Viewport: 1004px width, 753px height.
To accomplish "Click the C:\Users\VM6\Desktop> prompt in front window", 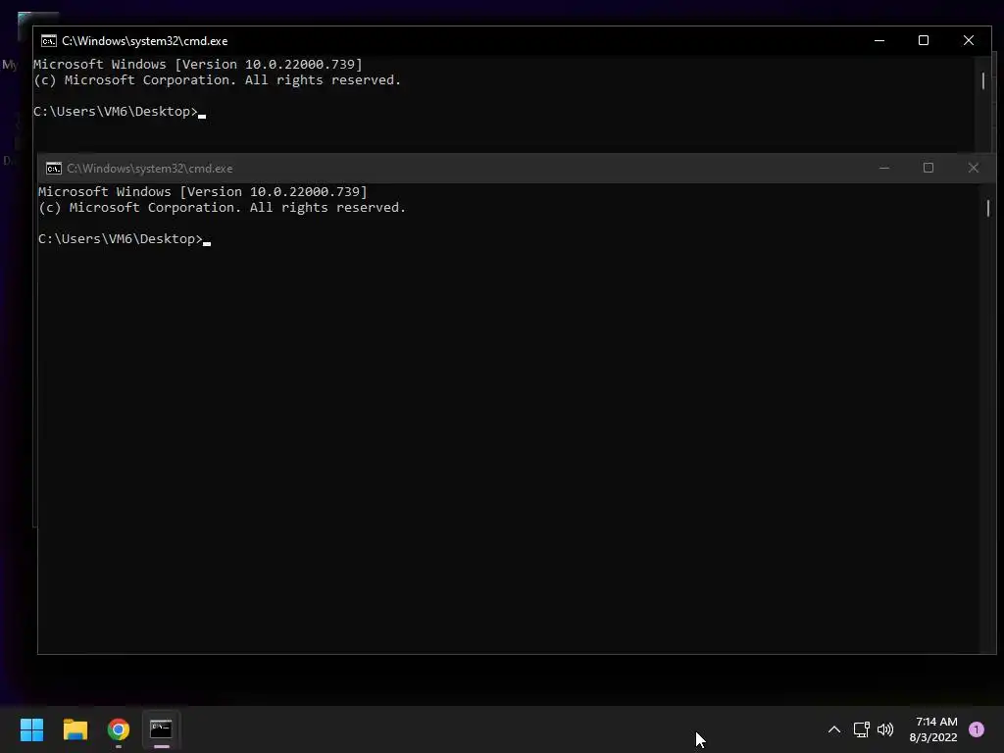I will click(x=121, y=239).
